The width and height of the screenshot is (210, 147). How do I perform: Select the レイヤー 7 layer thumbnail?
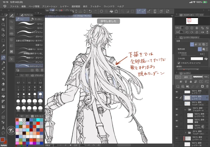[187, 92]
